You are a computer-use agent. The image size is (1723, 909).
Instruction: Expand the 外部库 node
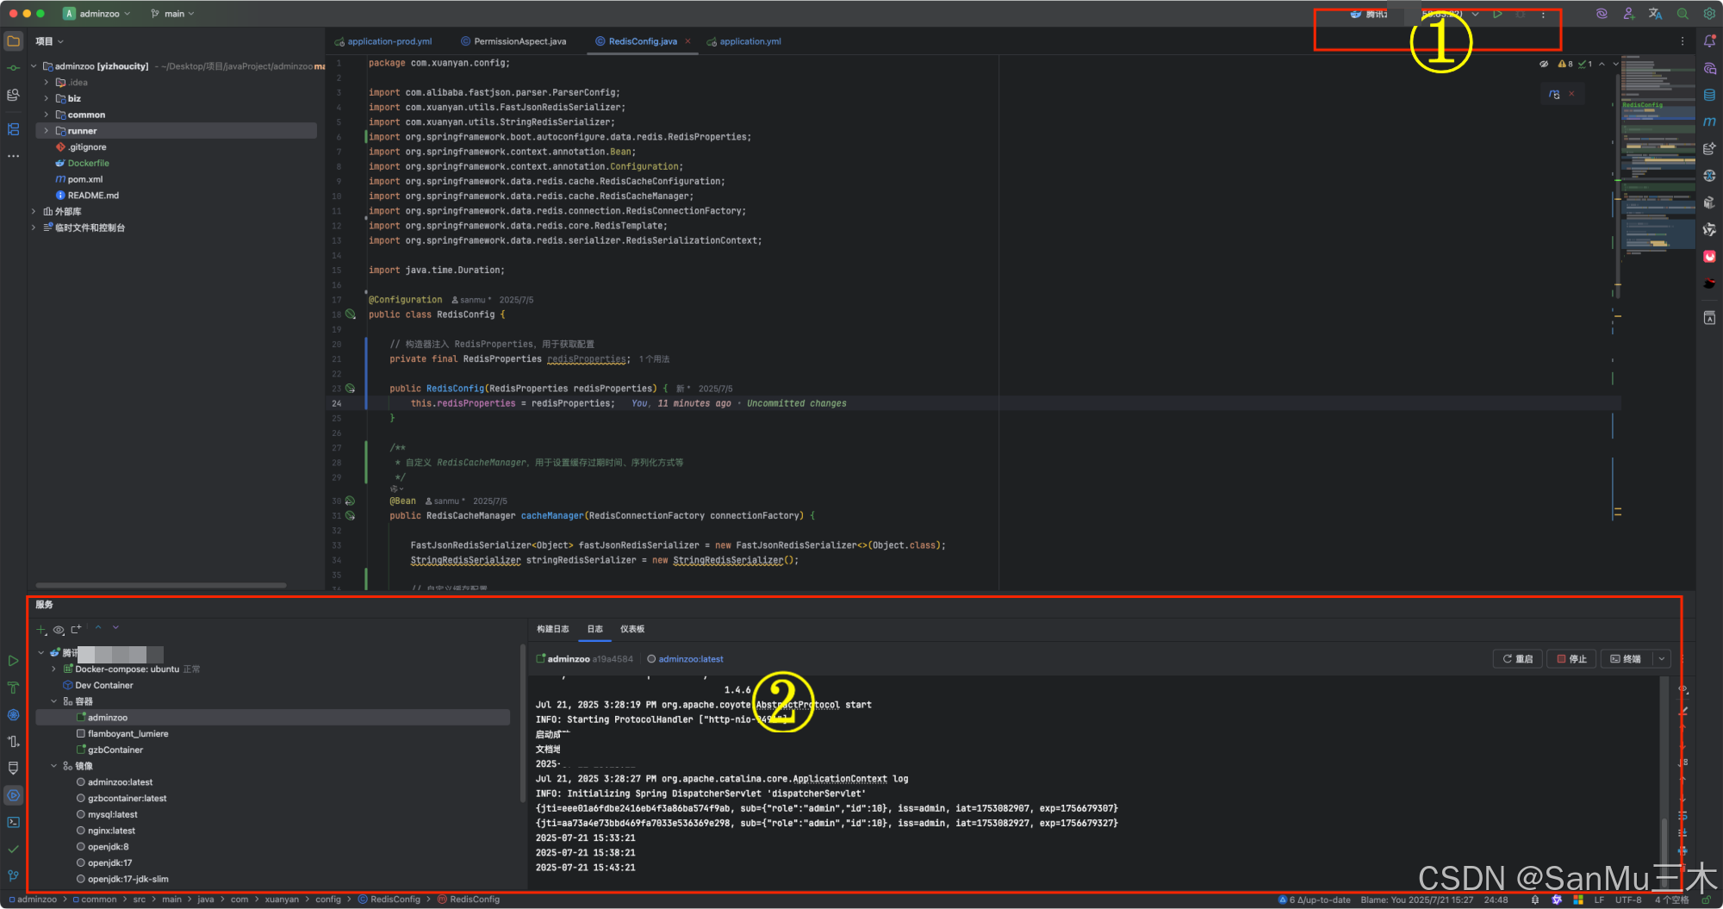(34, 211)
